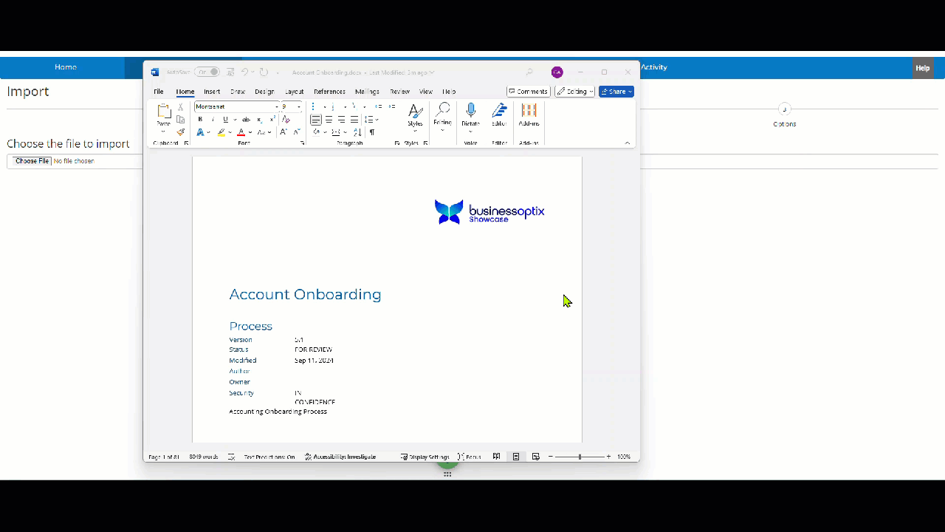Open the font name dropdown

pyautogui.click(x=277, y=107)
